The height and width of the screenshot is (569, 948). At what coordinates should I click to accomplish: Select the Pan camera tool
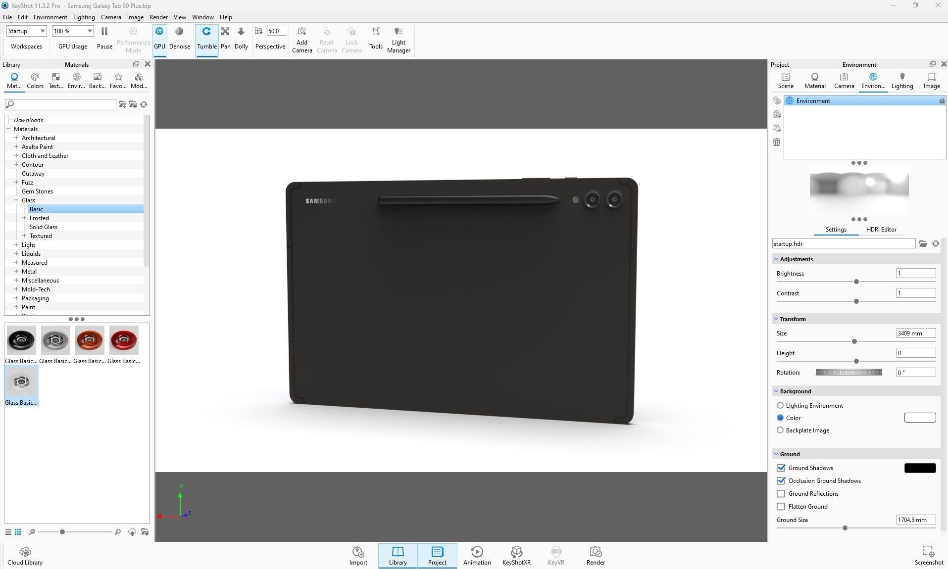[225, 39]
